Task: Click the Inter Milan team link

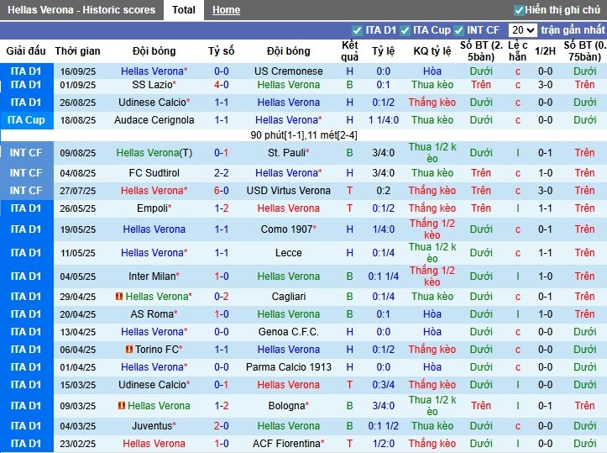Action: (x=152, y=277)
